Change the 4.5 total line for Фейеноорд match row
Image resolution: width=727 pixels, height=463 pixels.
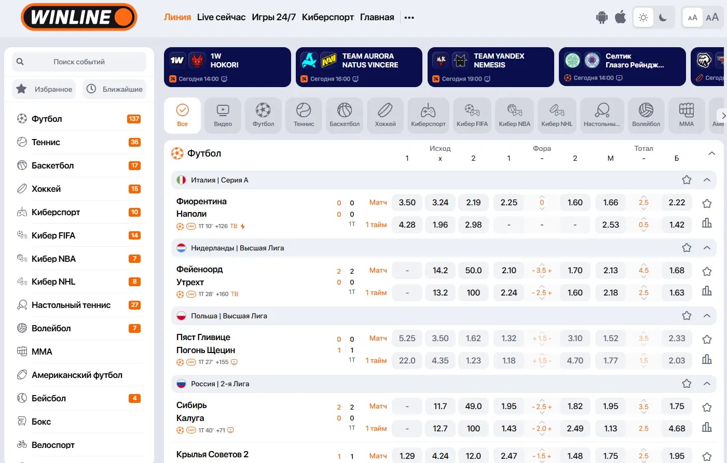coord(643,271)
